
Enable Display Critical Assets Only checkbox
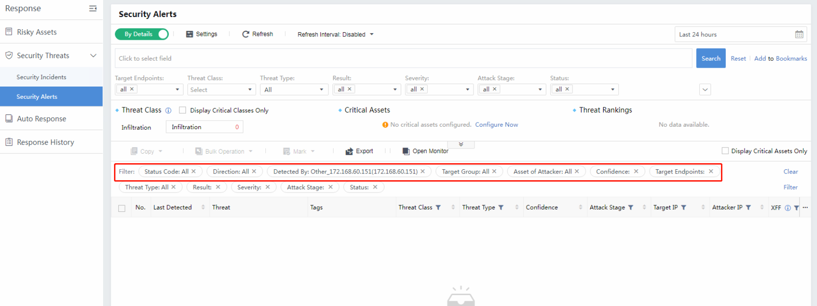pos(725,151)
